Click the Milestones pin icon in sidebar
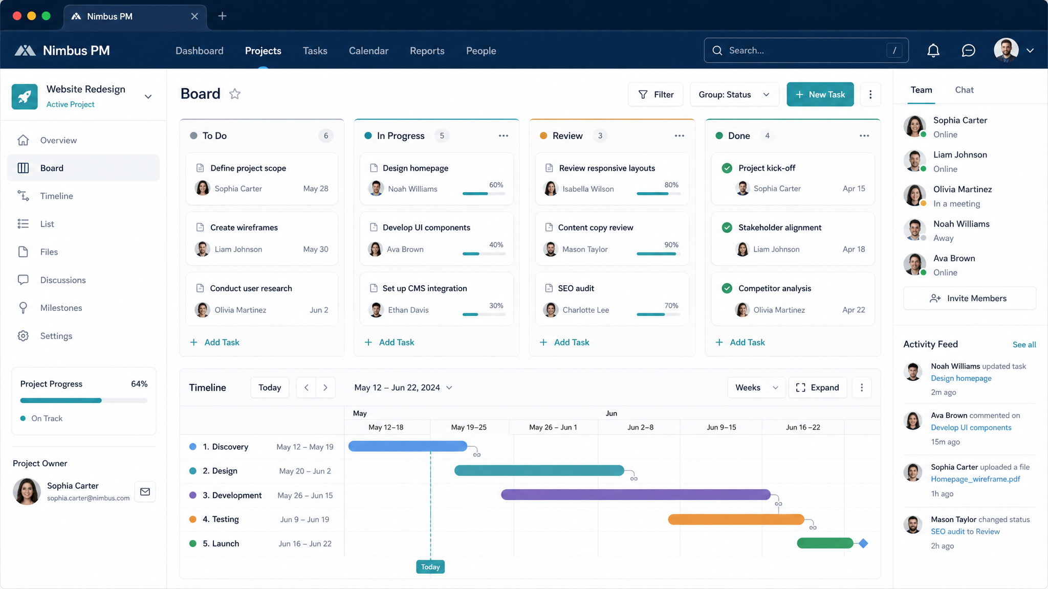Screen dimensions: 1048x589 pos(23,307)
